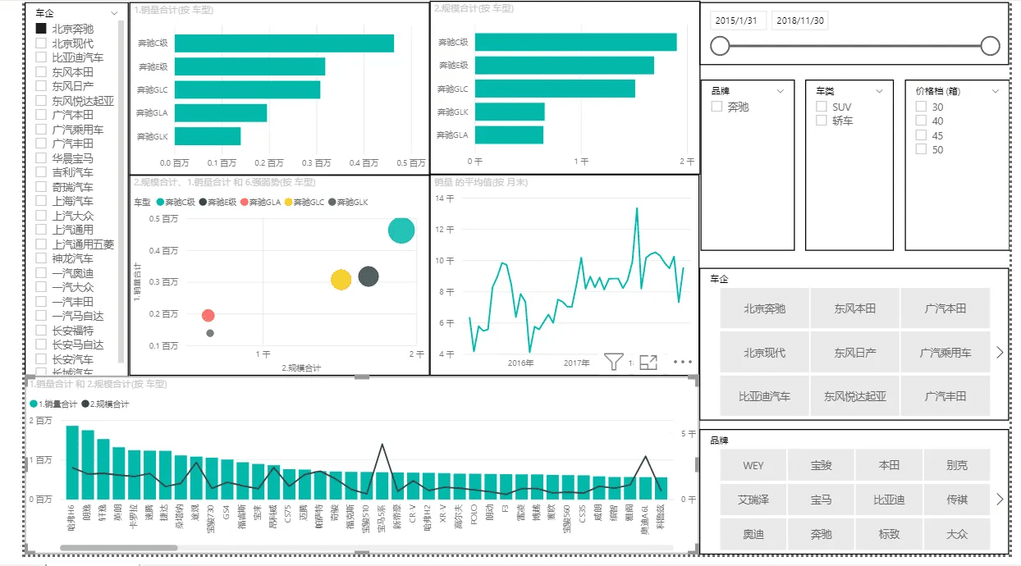Expand the 价格档 slicer dropdown arrow
The image size is (1021, 566).
[996, 91]
